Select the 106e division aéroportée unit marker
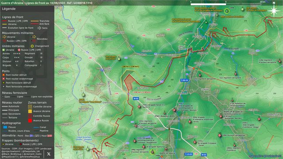Screen dimensions: 283x159 pos(220,135)
